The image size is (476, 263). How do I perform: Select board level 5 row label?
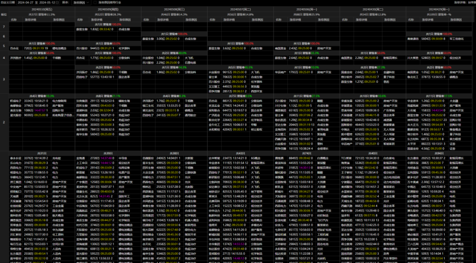click(x=4, y=46)
